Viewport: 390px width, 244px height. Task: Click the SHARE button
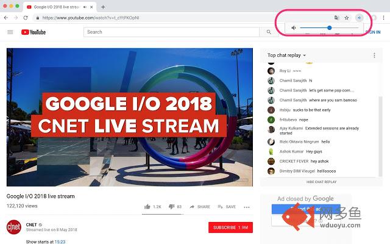pyautogui.click(x=200, y=207)
